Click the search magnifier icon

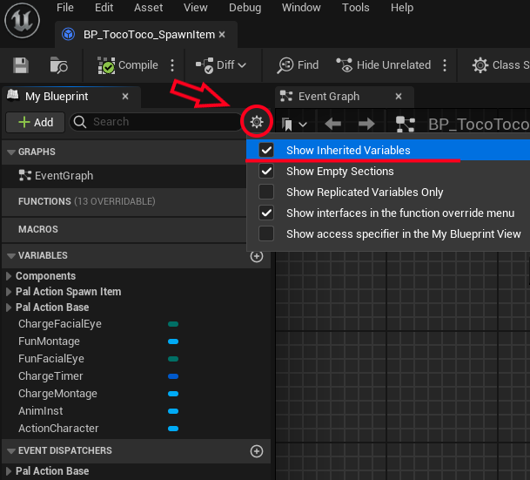80,122
